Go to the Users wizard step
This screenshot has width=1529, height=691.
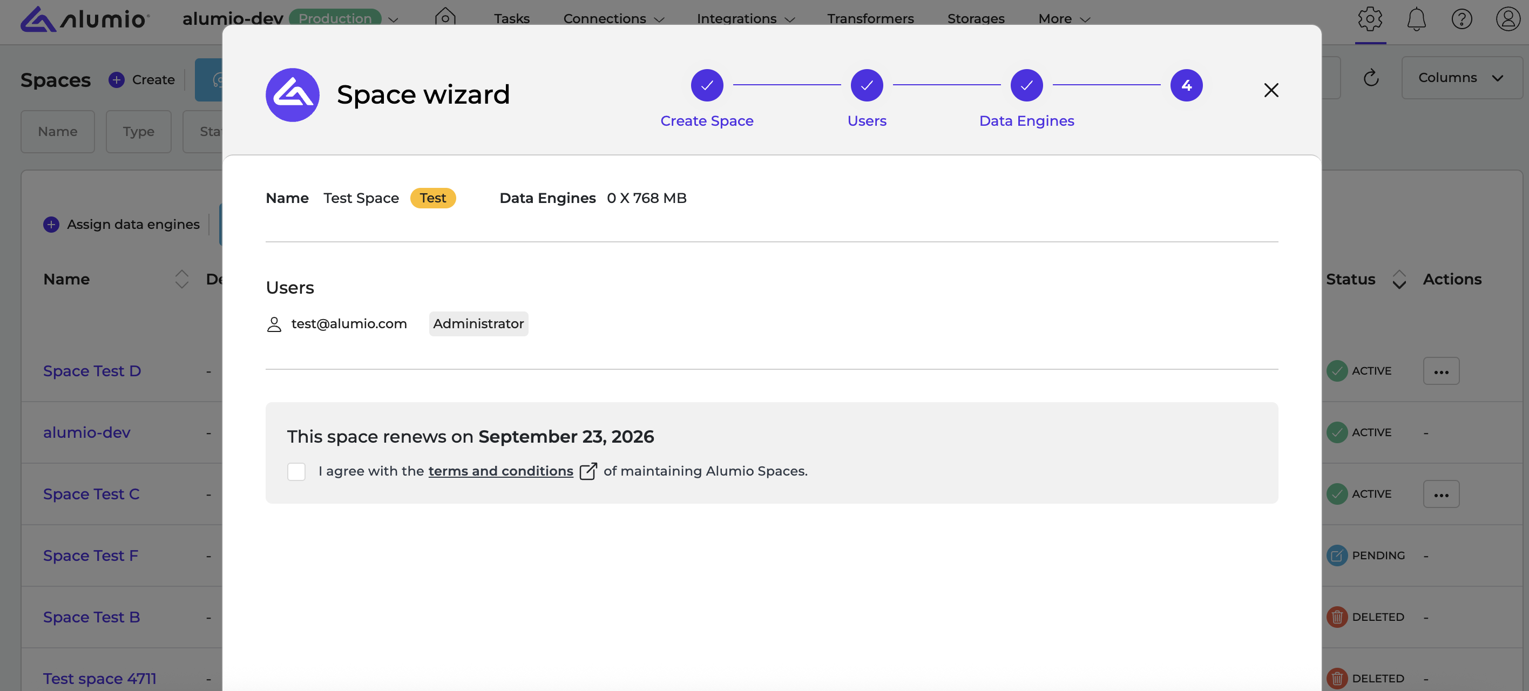867,85
